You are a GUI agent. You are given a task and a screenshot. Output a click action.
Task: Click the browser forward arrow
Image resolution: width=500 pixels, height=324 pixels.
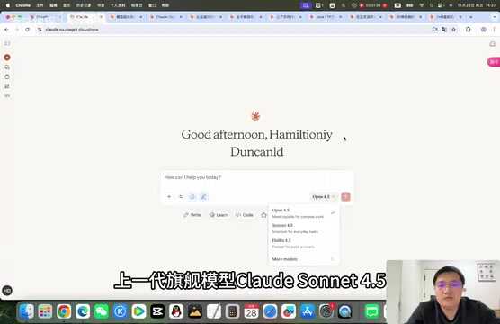click(17, 30)
